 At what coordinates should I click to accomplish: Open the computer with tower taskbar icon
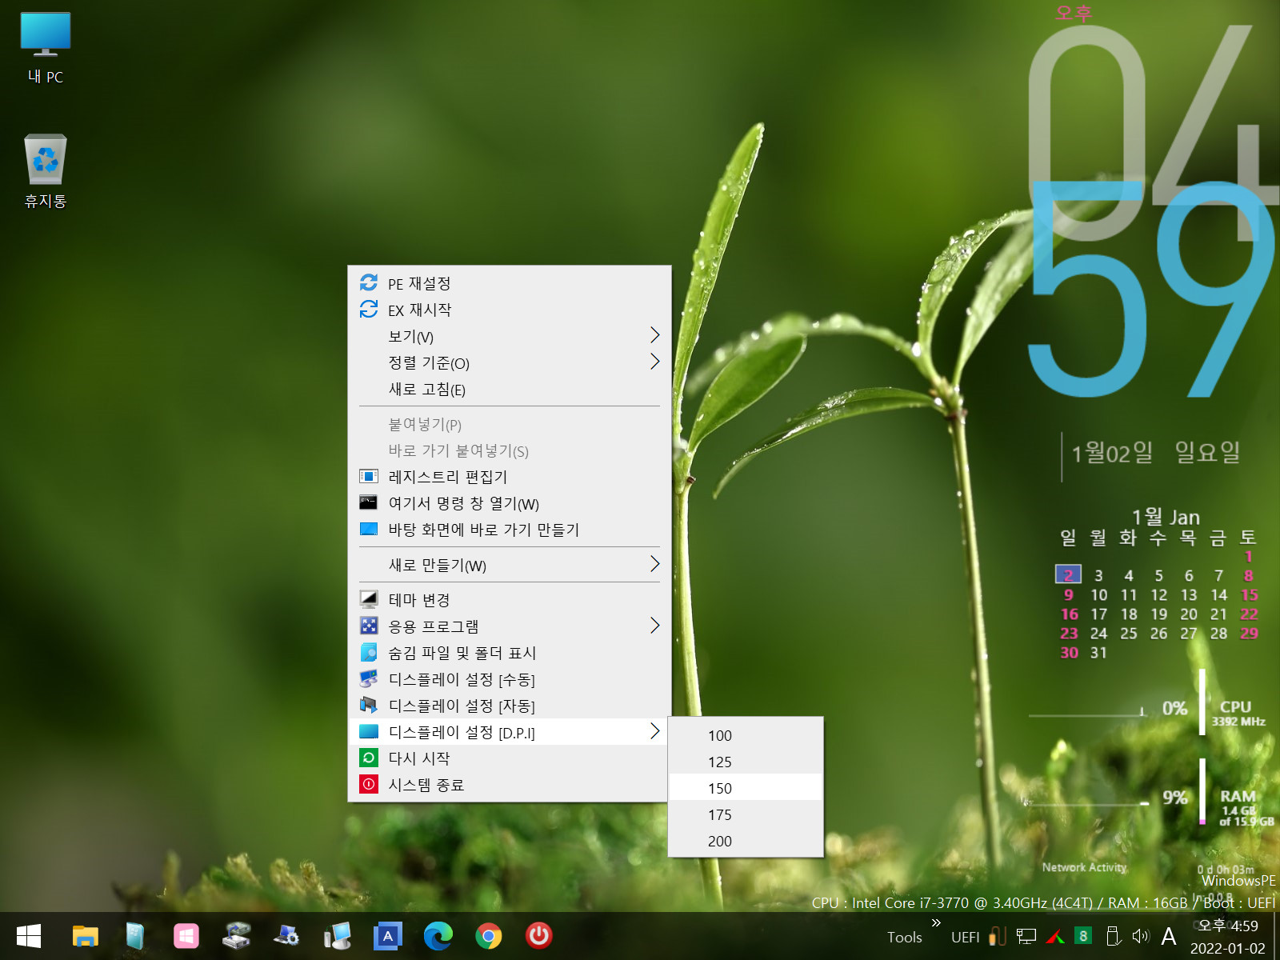point(337,936)
